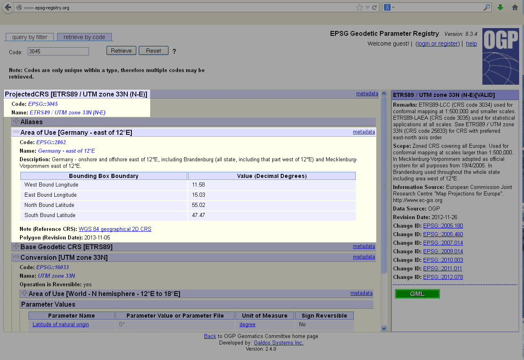This screenshot has height=360, width=524.
Task: Click the green downloads arrow icon
Action: (500, 7)
